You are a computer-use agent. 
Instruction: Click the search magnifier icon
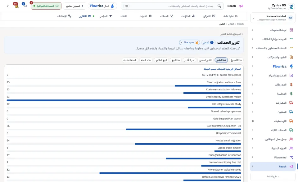pyautogui.click(x=219, y=6)
